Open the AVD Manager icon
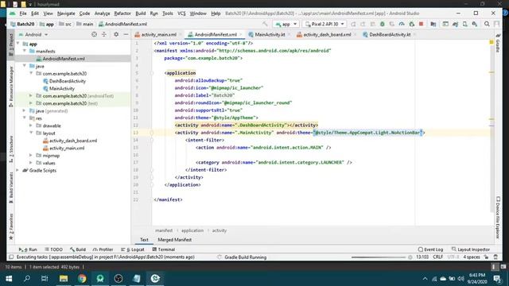 (464, 24)
